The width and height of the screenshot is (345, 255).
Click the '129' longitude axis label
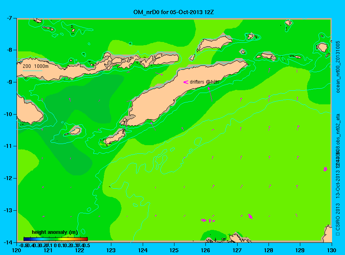click(300, 250)
